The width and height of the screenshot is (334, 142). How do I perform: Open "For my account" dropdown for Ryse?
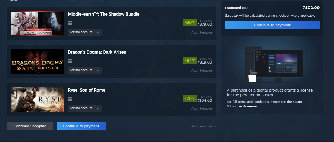tap(85, 108)
